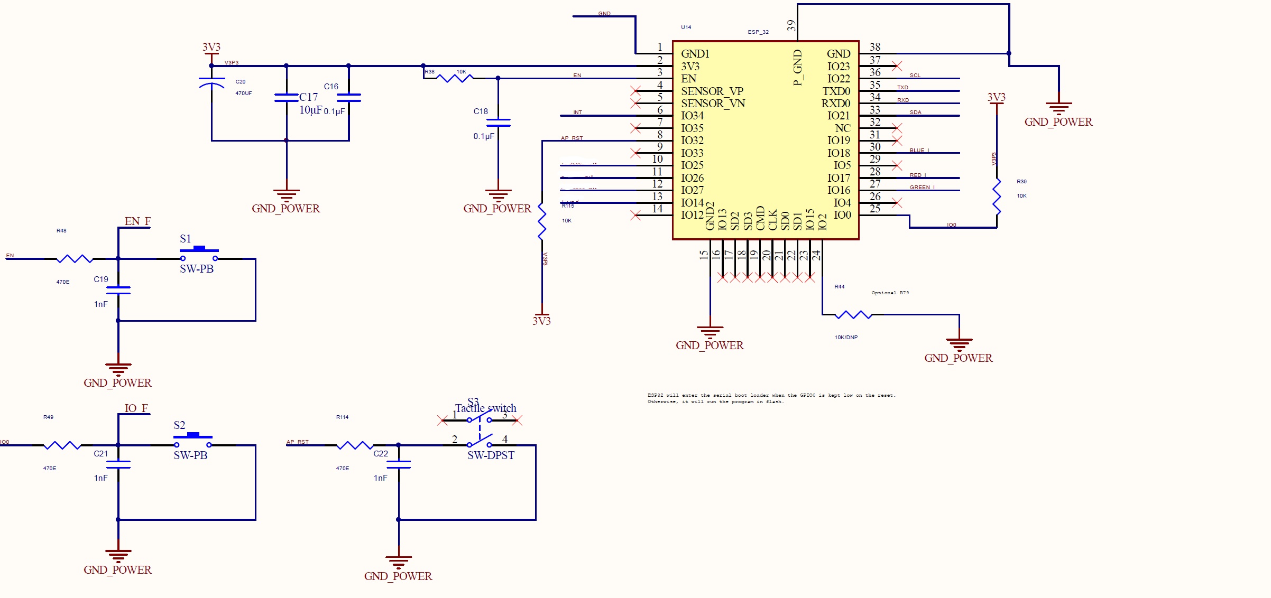Select the ESP_32 U14 component body
Viewport: 1271px width, 598px height.
point(766,140)
